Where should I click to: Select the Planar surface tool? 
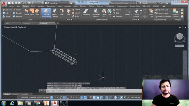(17, 10)
